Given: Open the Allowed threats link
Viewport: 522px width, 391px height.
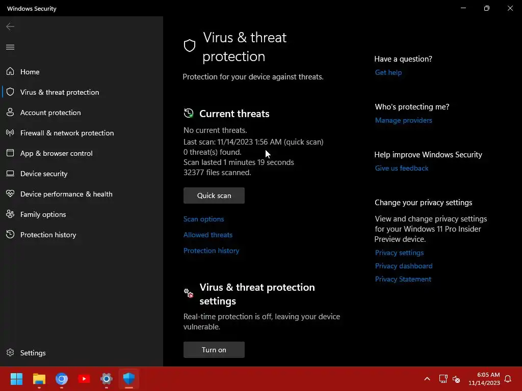Looking at the screenshot, I should 208,235.
